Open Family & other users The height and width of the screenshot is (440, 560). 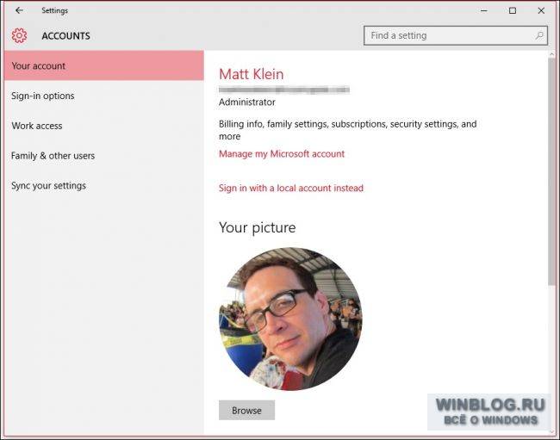[x=53, y=156]
